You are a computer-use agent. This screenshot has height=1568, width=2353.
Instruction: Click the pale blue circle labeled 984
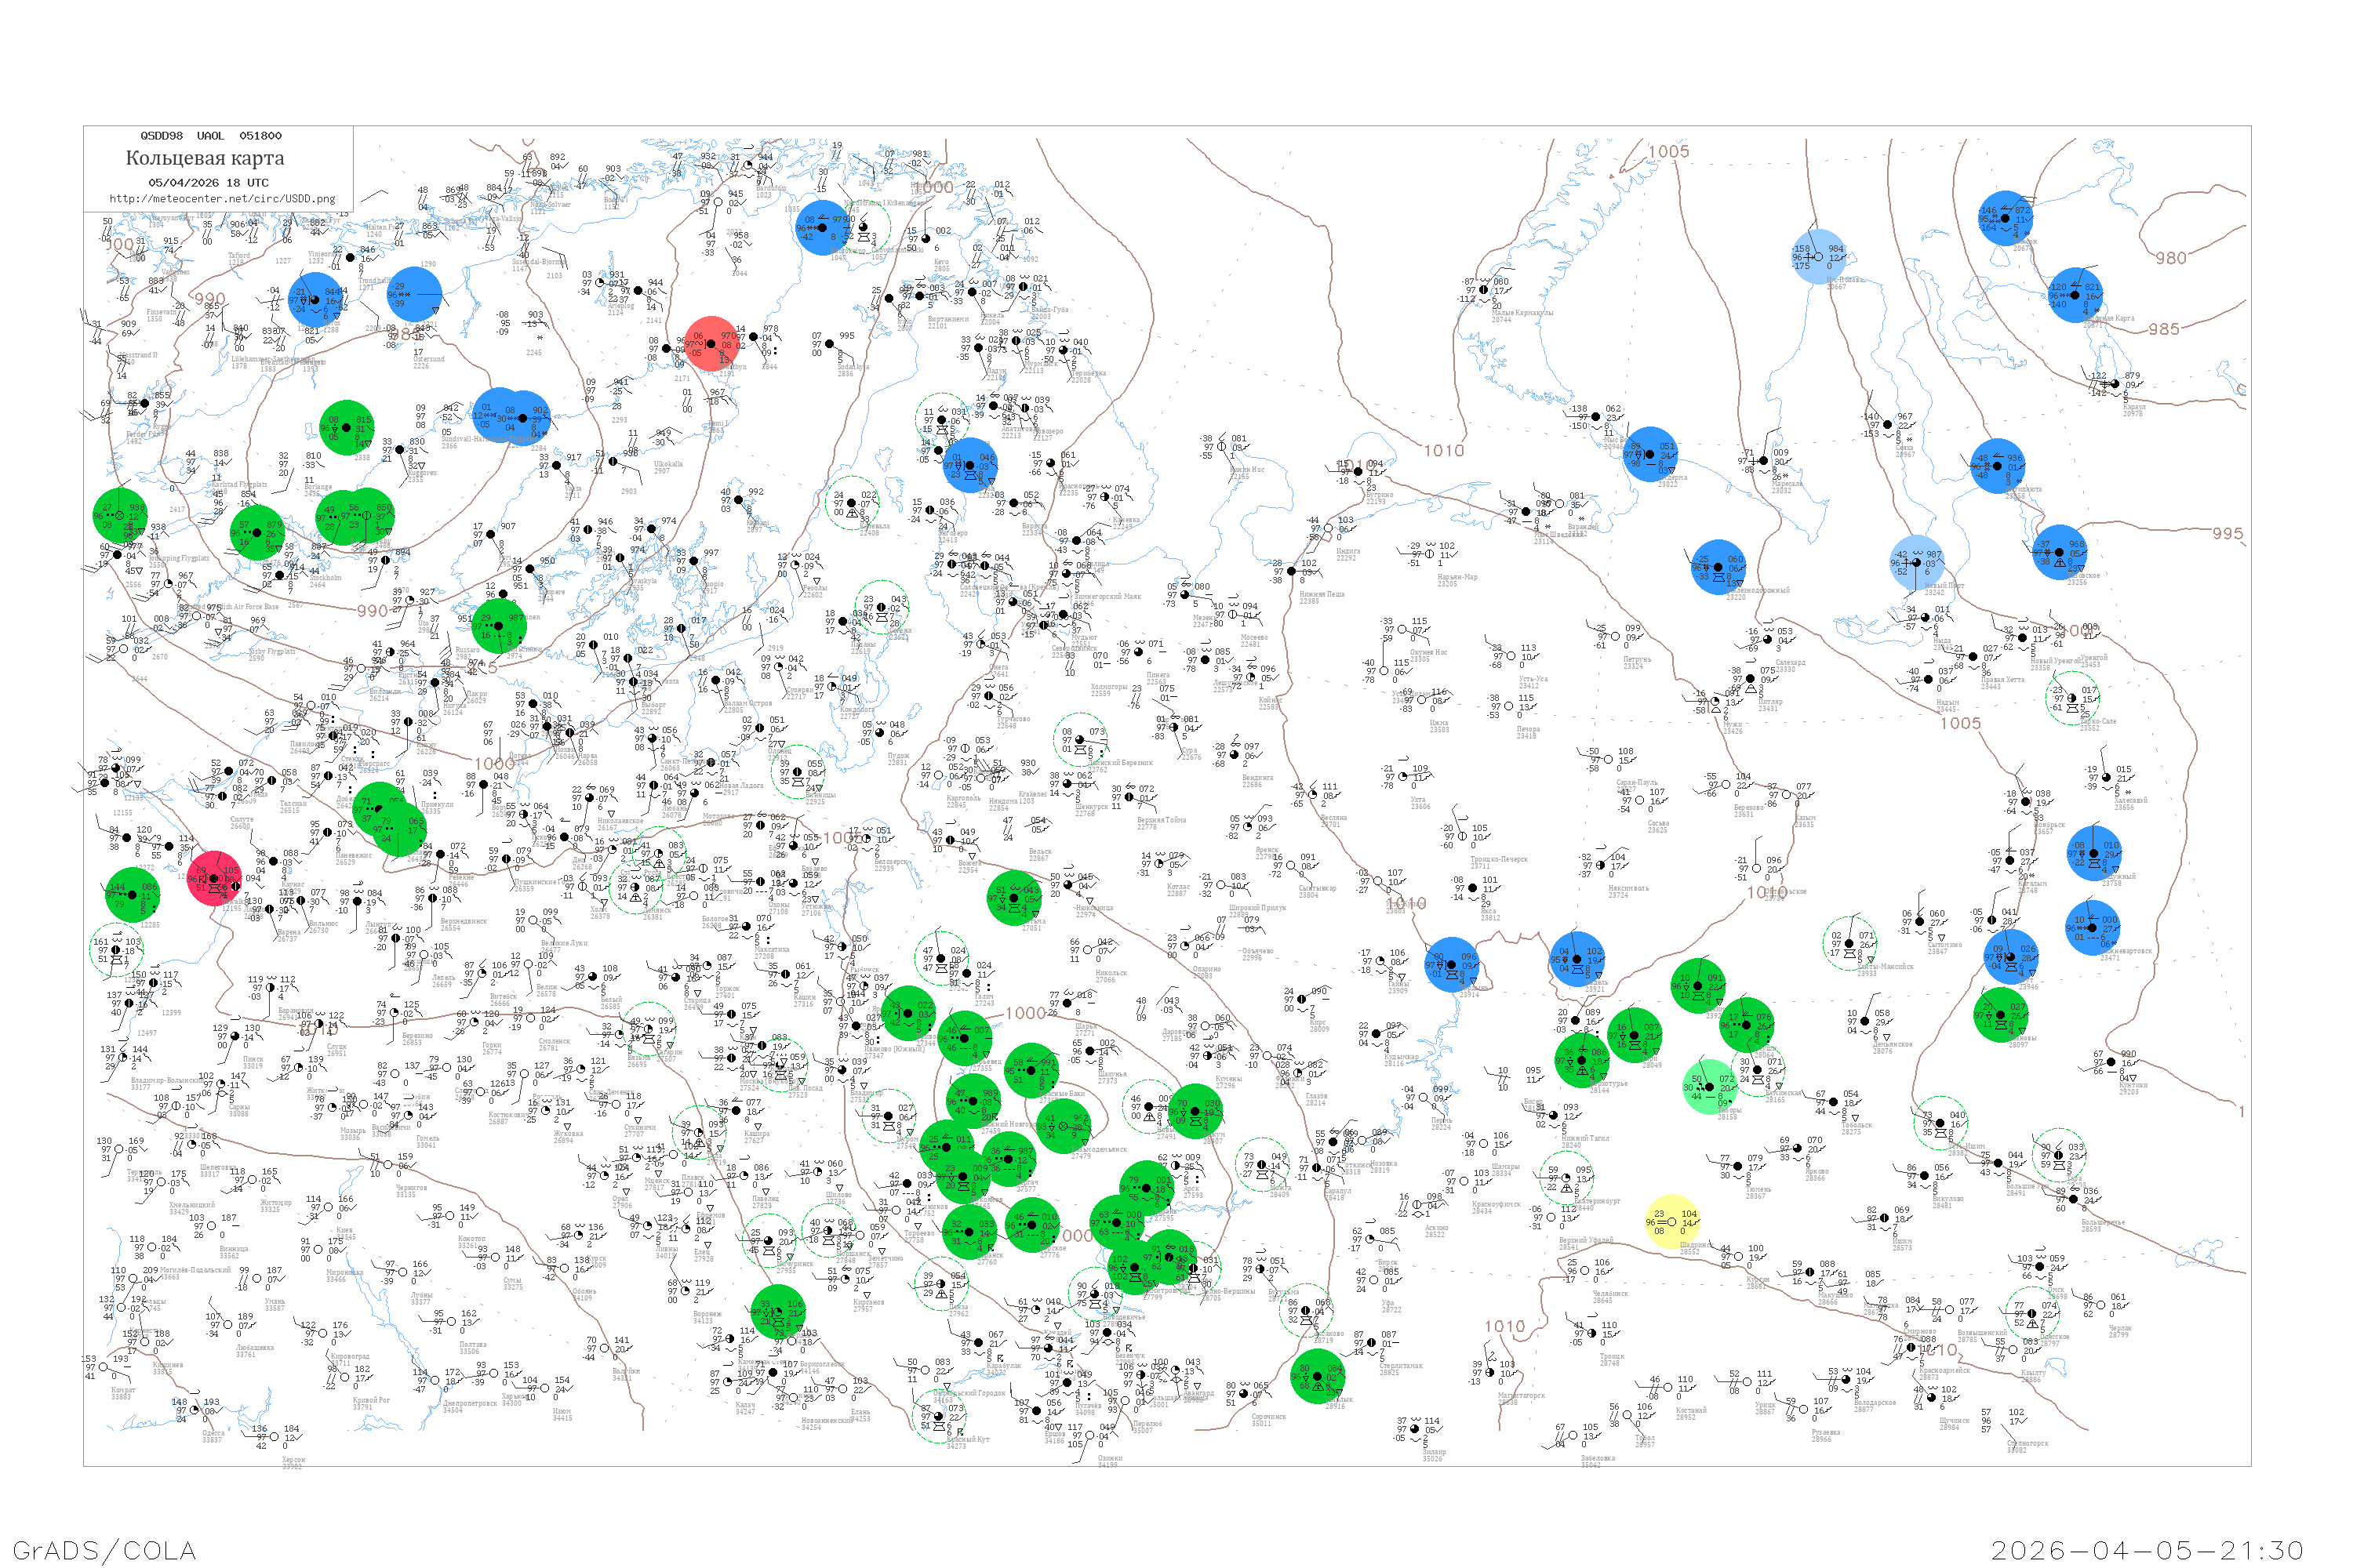pos(1819,257)
